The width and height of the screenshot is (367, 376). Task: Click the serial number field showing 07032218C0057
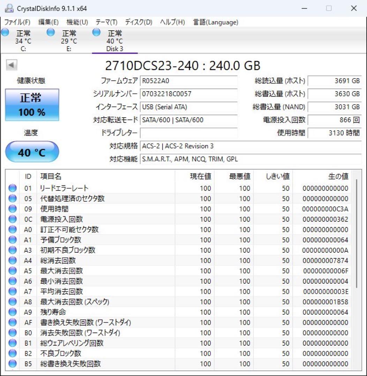[x=188, y=94]
